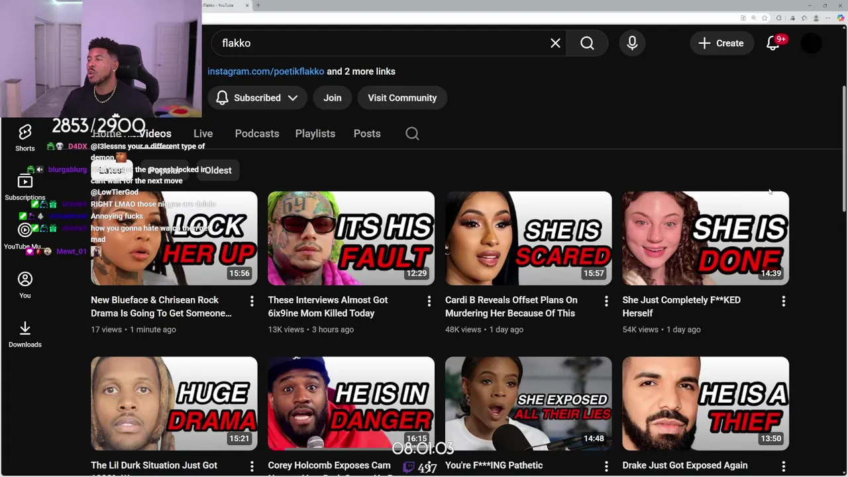
Task: Open the 'Cardi B Reveals Offset Plans' title
Action: point(511,307)
